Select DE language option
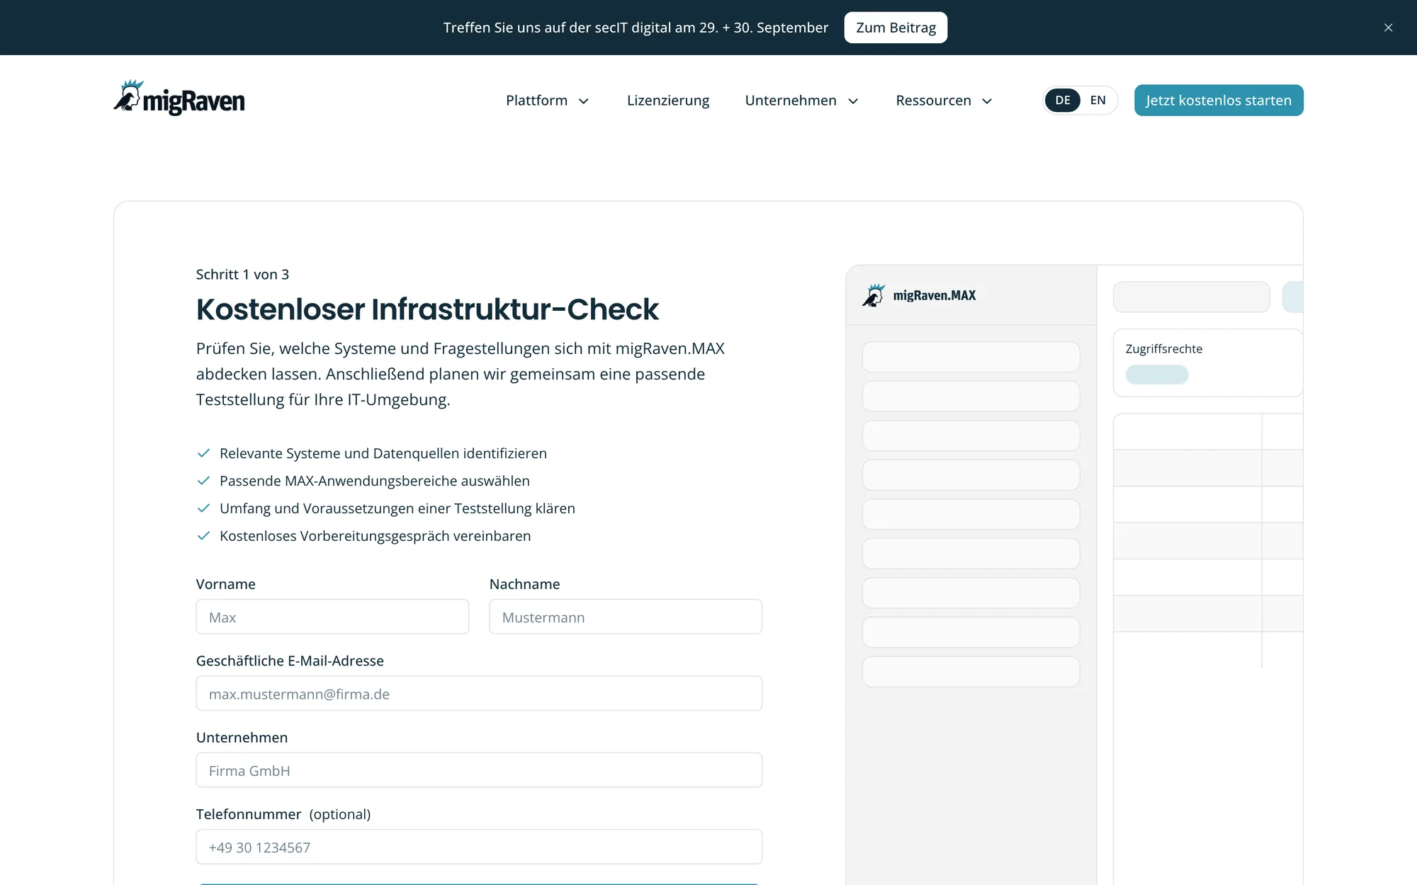The image size is (1417, 885). click(1063, 101)
